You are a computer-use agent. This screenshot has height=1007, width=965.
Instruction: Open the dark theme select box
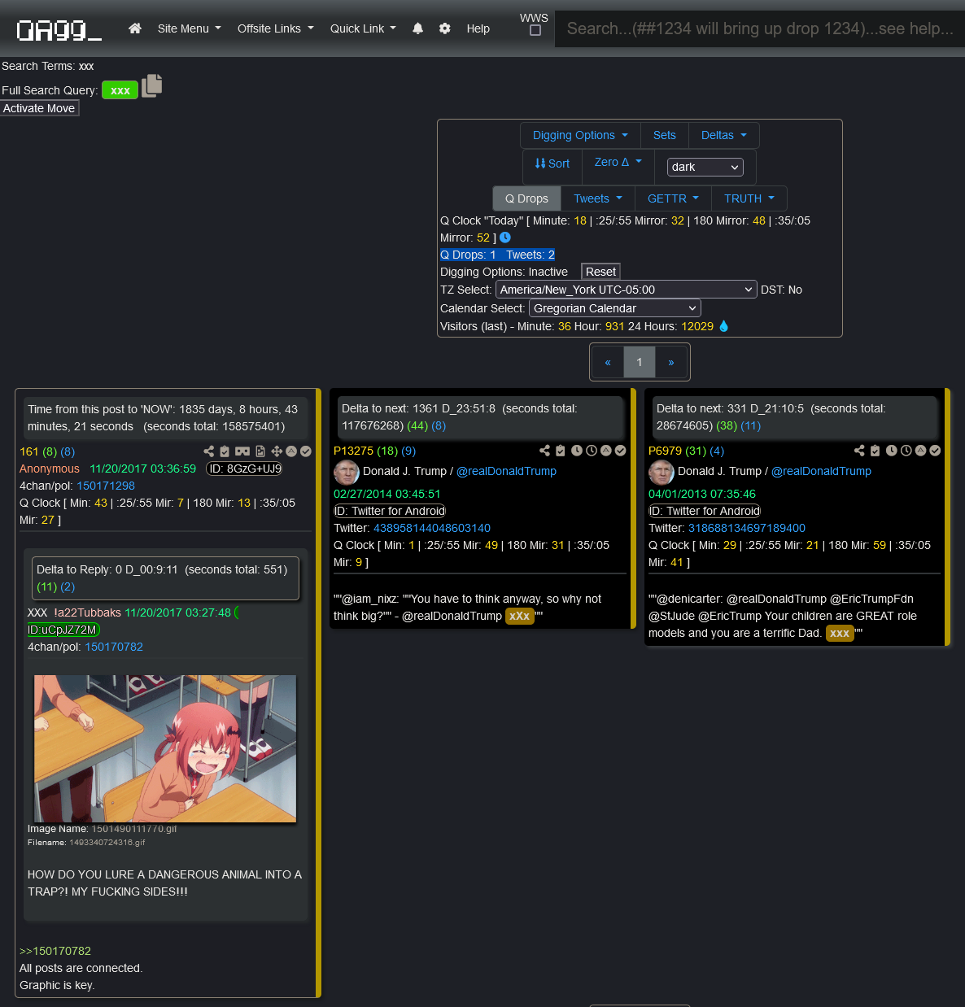[705, 167]
